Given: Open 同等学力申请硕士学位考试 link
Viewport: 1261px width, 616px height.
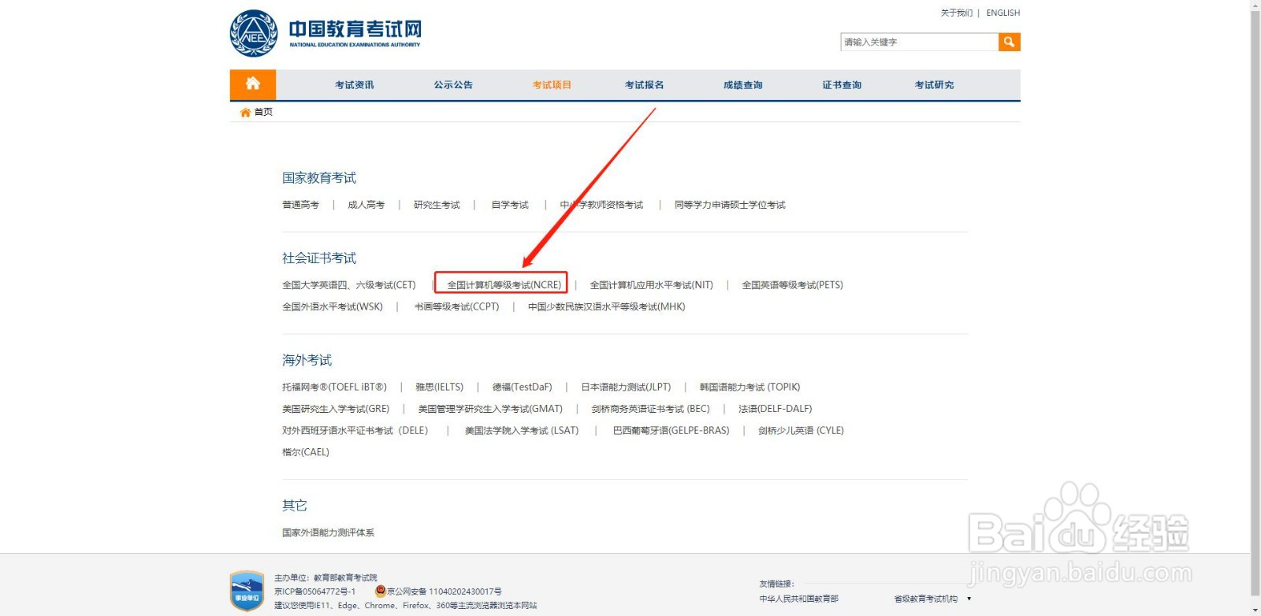Looking at the screenshot, I should (730, 205).
